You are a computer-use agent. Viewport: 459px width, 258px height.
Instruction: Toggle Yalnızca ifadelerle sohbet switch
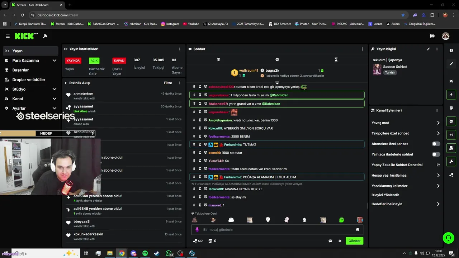(436, 154)
